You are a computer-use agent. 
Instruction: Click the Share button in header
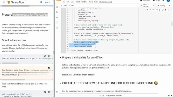(x=157, y=1)
